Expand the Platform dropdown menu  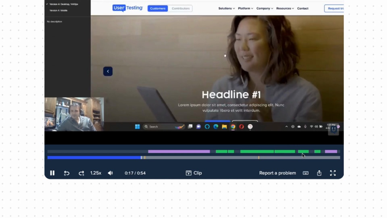[x=245, y=9]
